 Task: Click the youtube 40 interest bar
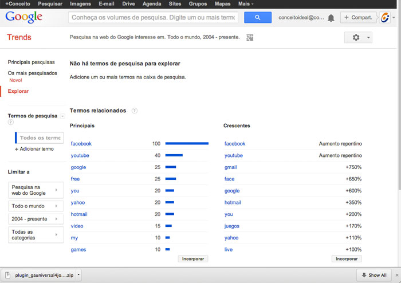pos(174,155)
